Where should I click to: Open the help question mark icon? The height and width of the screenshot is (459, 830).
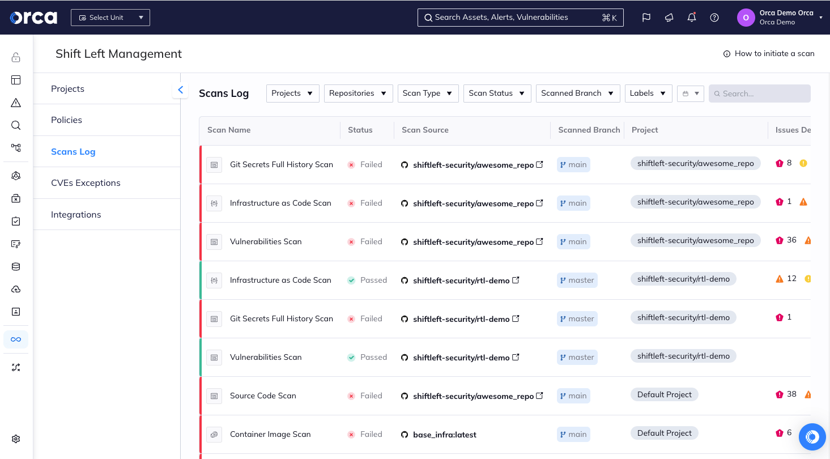tap(714, 18)
